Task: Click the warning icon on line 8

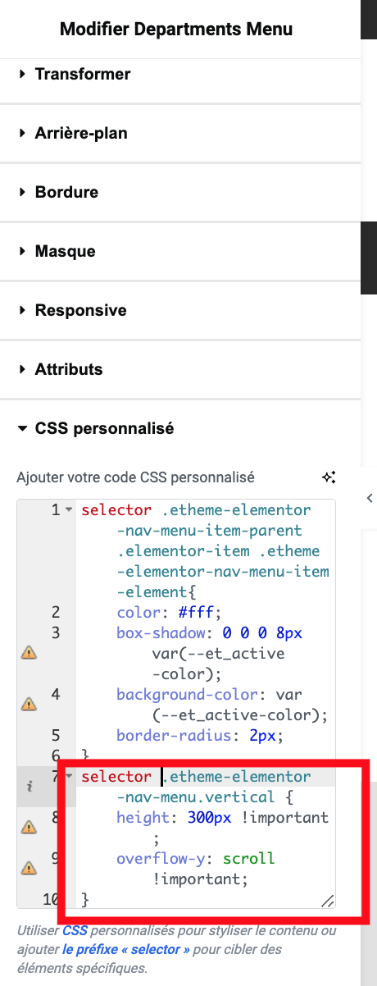Action: click(x=29, y=827)
